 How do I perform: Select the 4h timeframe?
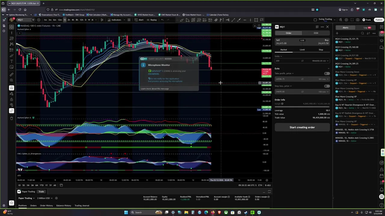coord(73,20)
